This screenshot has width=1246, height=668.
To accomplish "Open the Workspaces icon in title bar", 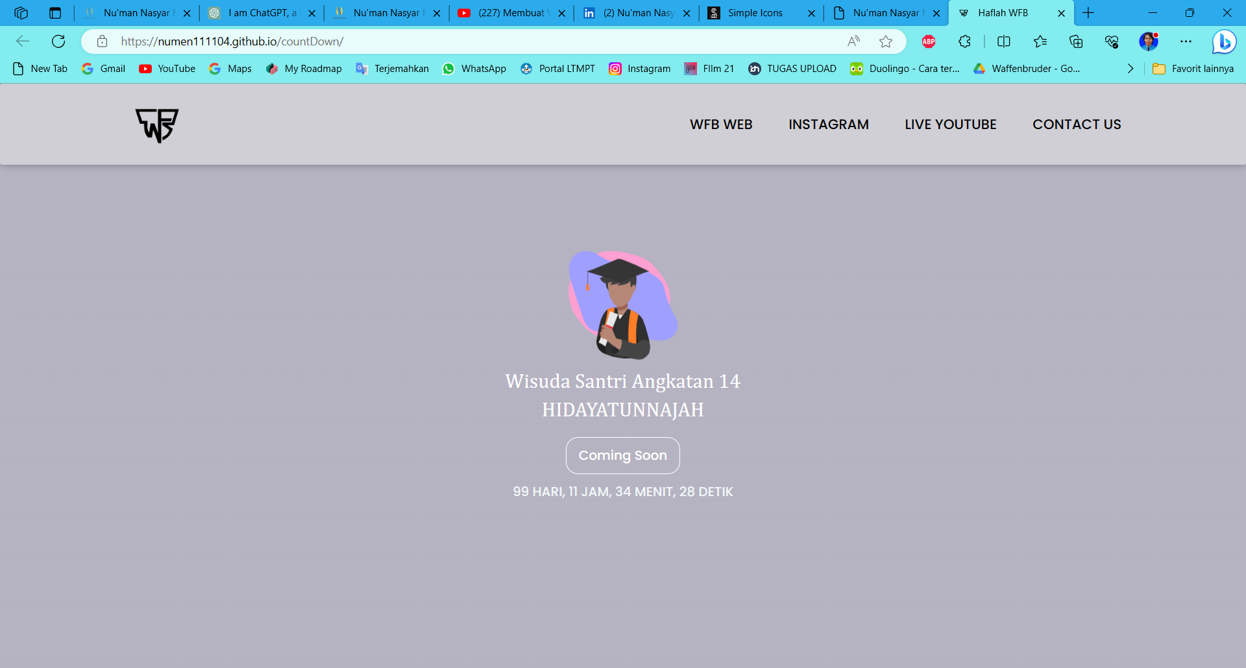I will tap(21, 13).
